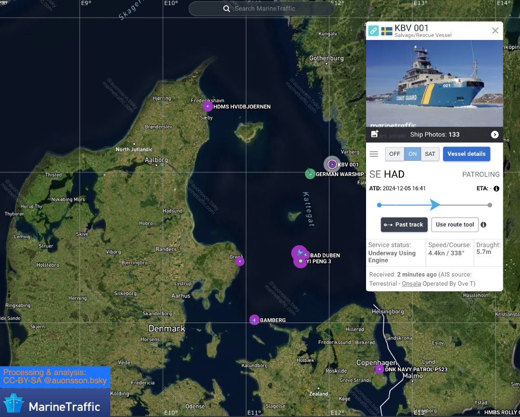The height and width of the screenshot is (417, 520).
Task: Click the voyage progress arrow marker
Action: 435,205
